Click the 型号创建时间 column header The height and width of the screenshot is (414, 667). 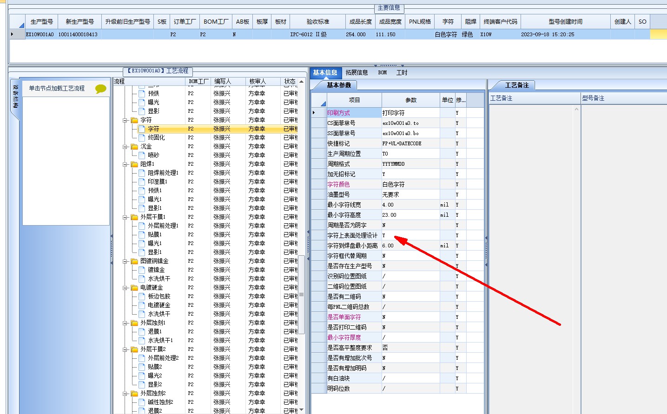point(565,22)
